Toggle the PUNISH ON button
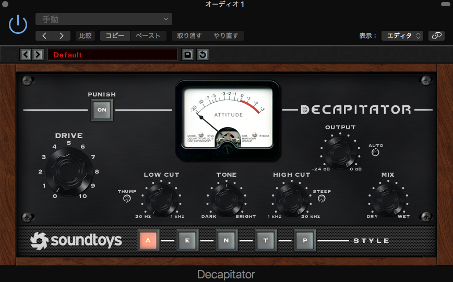This screenshot has height=282, width=453. [x=102, y=110]
